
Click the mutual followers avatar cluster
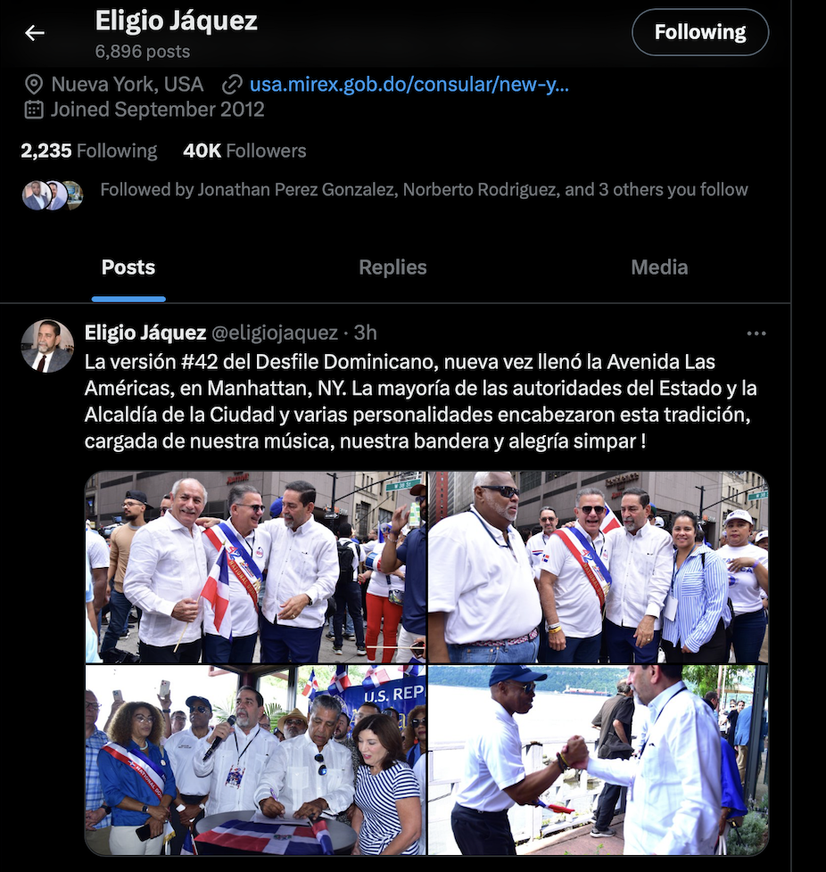click(53, 195)
